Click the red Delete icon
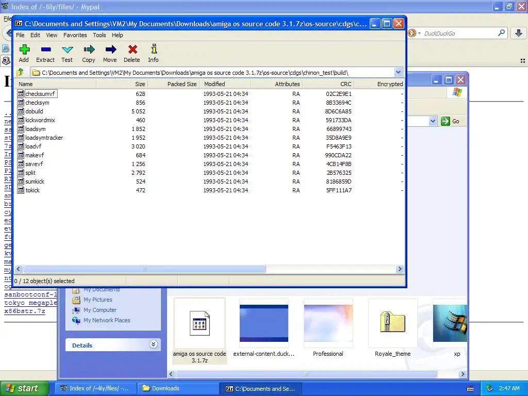Viewport: 528px width, 396px height. coord(133,50)
